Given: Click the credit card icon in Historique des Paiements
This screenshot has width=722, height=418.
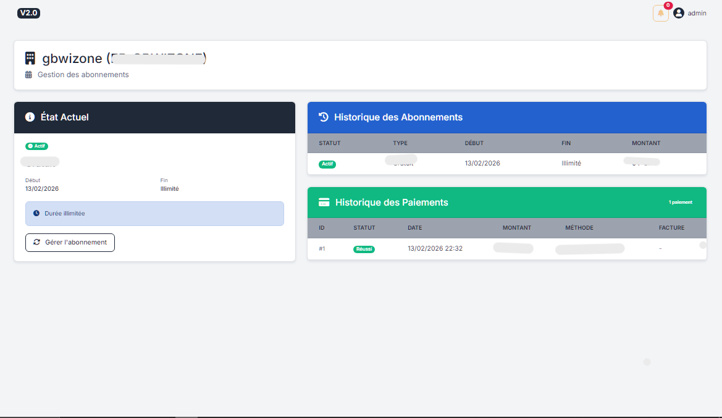Looking at the screenshot, I should [324, 202].
